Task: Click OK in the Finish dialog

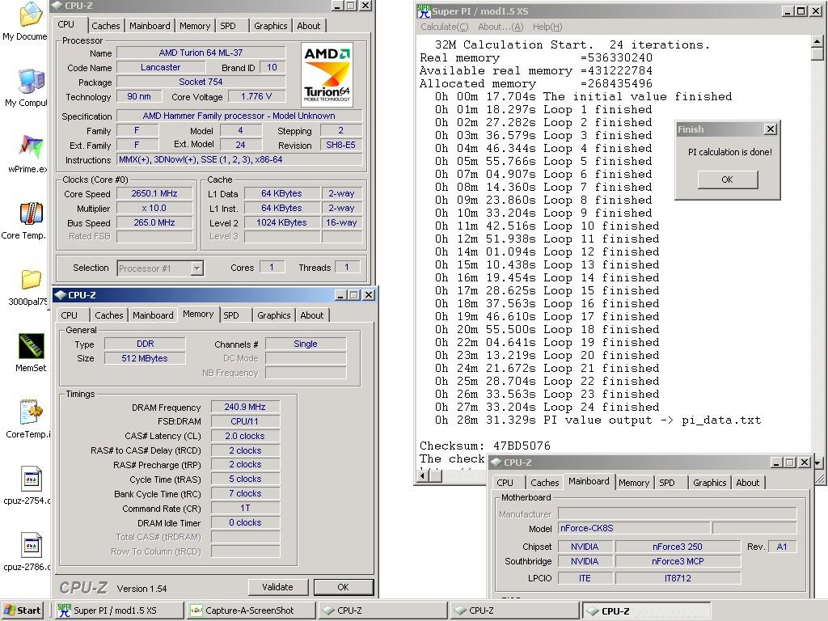Action: tap(728, 180)
